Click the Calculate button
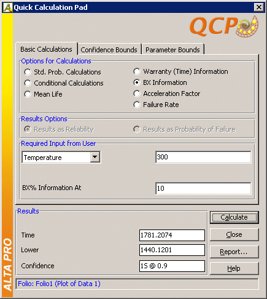Image resolution: width=267 pixels, height=299 pixels. click(x=234, y=217)
